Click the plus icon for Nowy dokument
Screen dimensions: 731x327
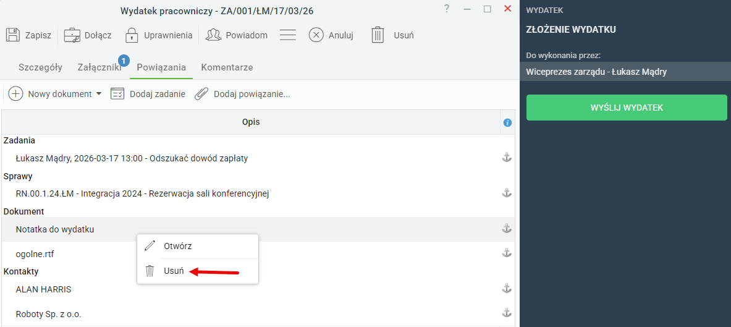(16, 94)
